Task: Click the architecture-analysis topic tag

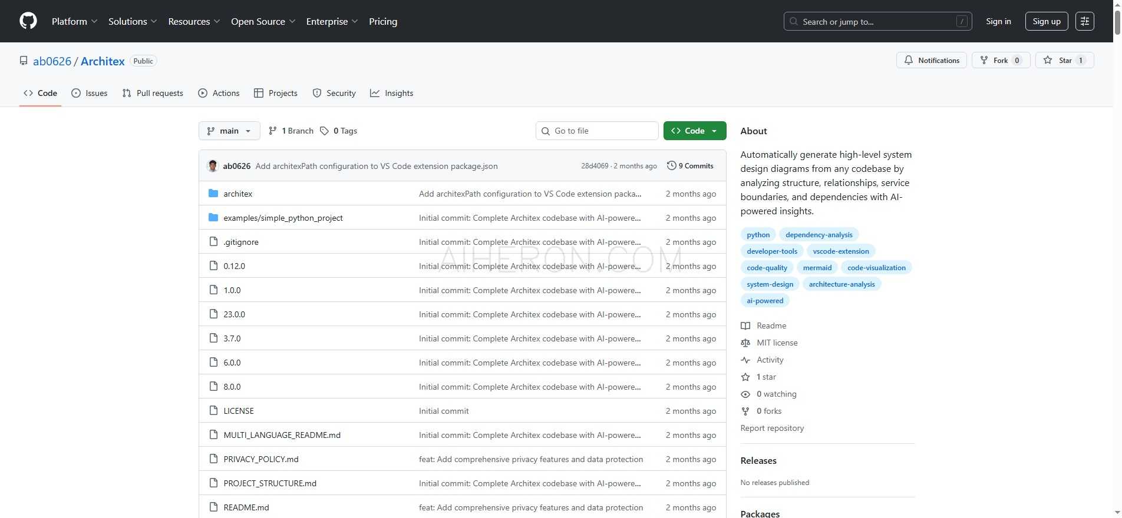Action: [841, 284]
